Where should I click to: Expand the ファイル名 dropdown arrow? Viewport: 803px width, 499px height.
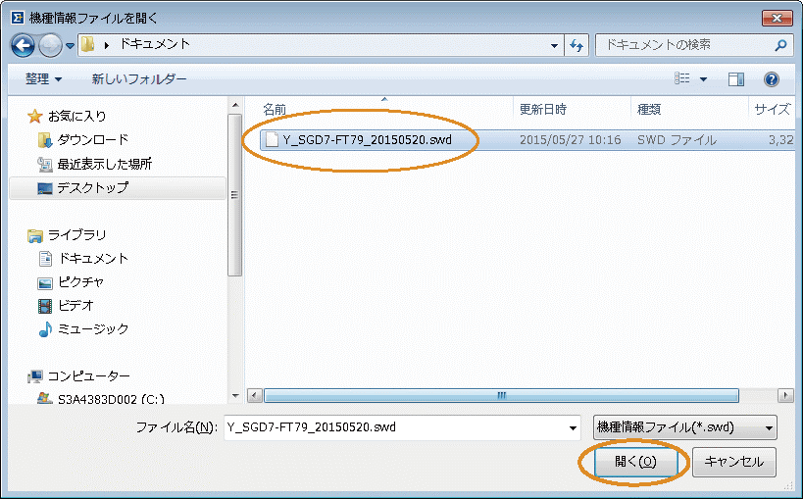573,427
